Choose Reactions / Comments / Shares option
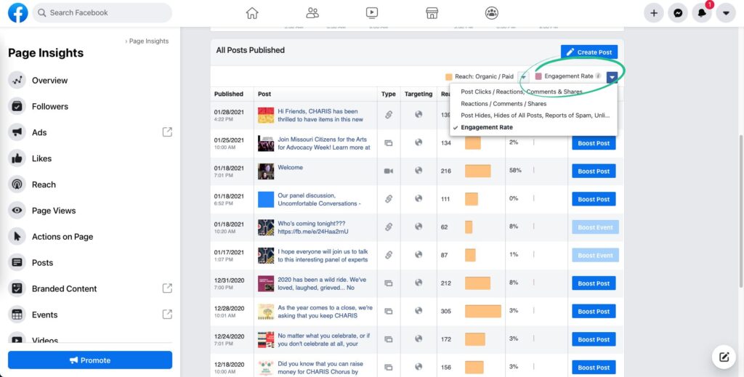The image size is (744, 377). [x=504, y=104]
